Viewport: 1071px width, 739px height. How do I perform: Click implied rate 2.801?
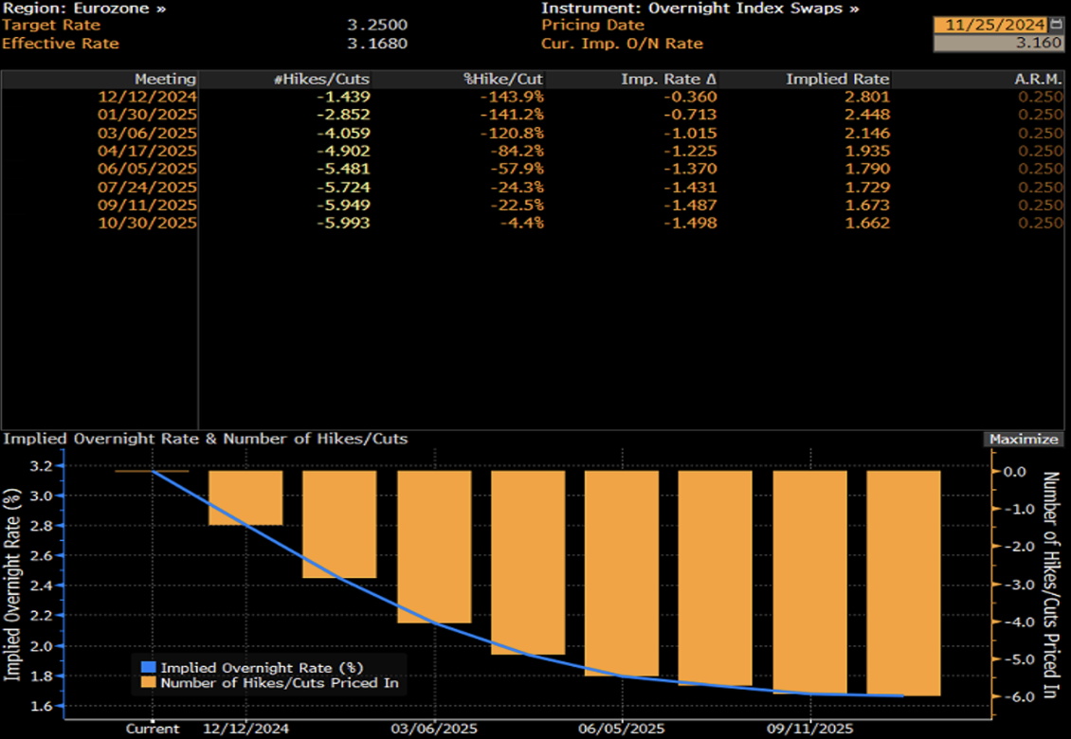click(867, 97)
